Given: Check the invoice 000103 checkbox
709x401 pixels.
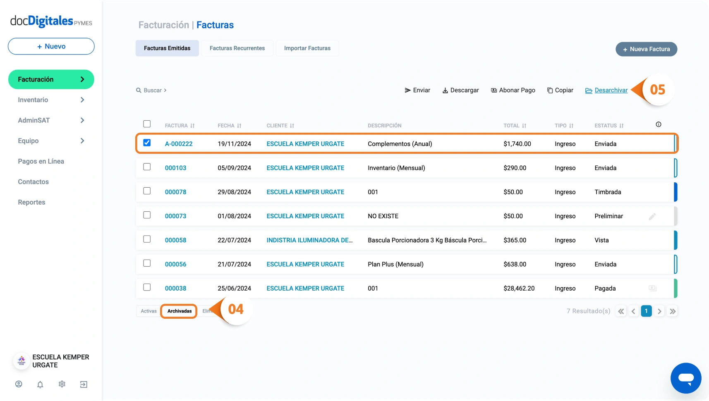Looking at the screenshot, I should 147,167.
